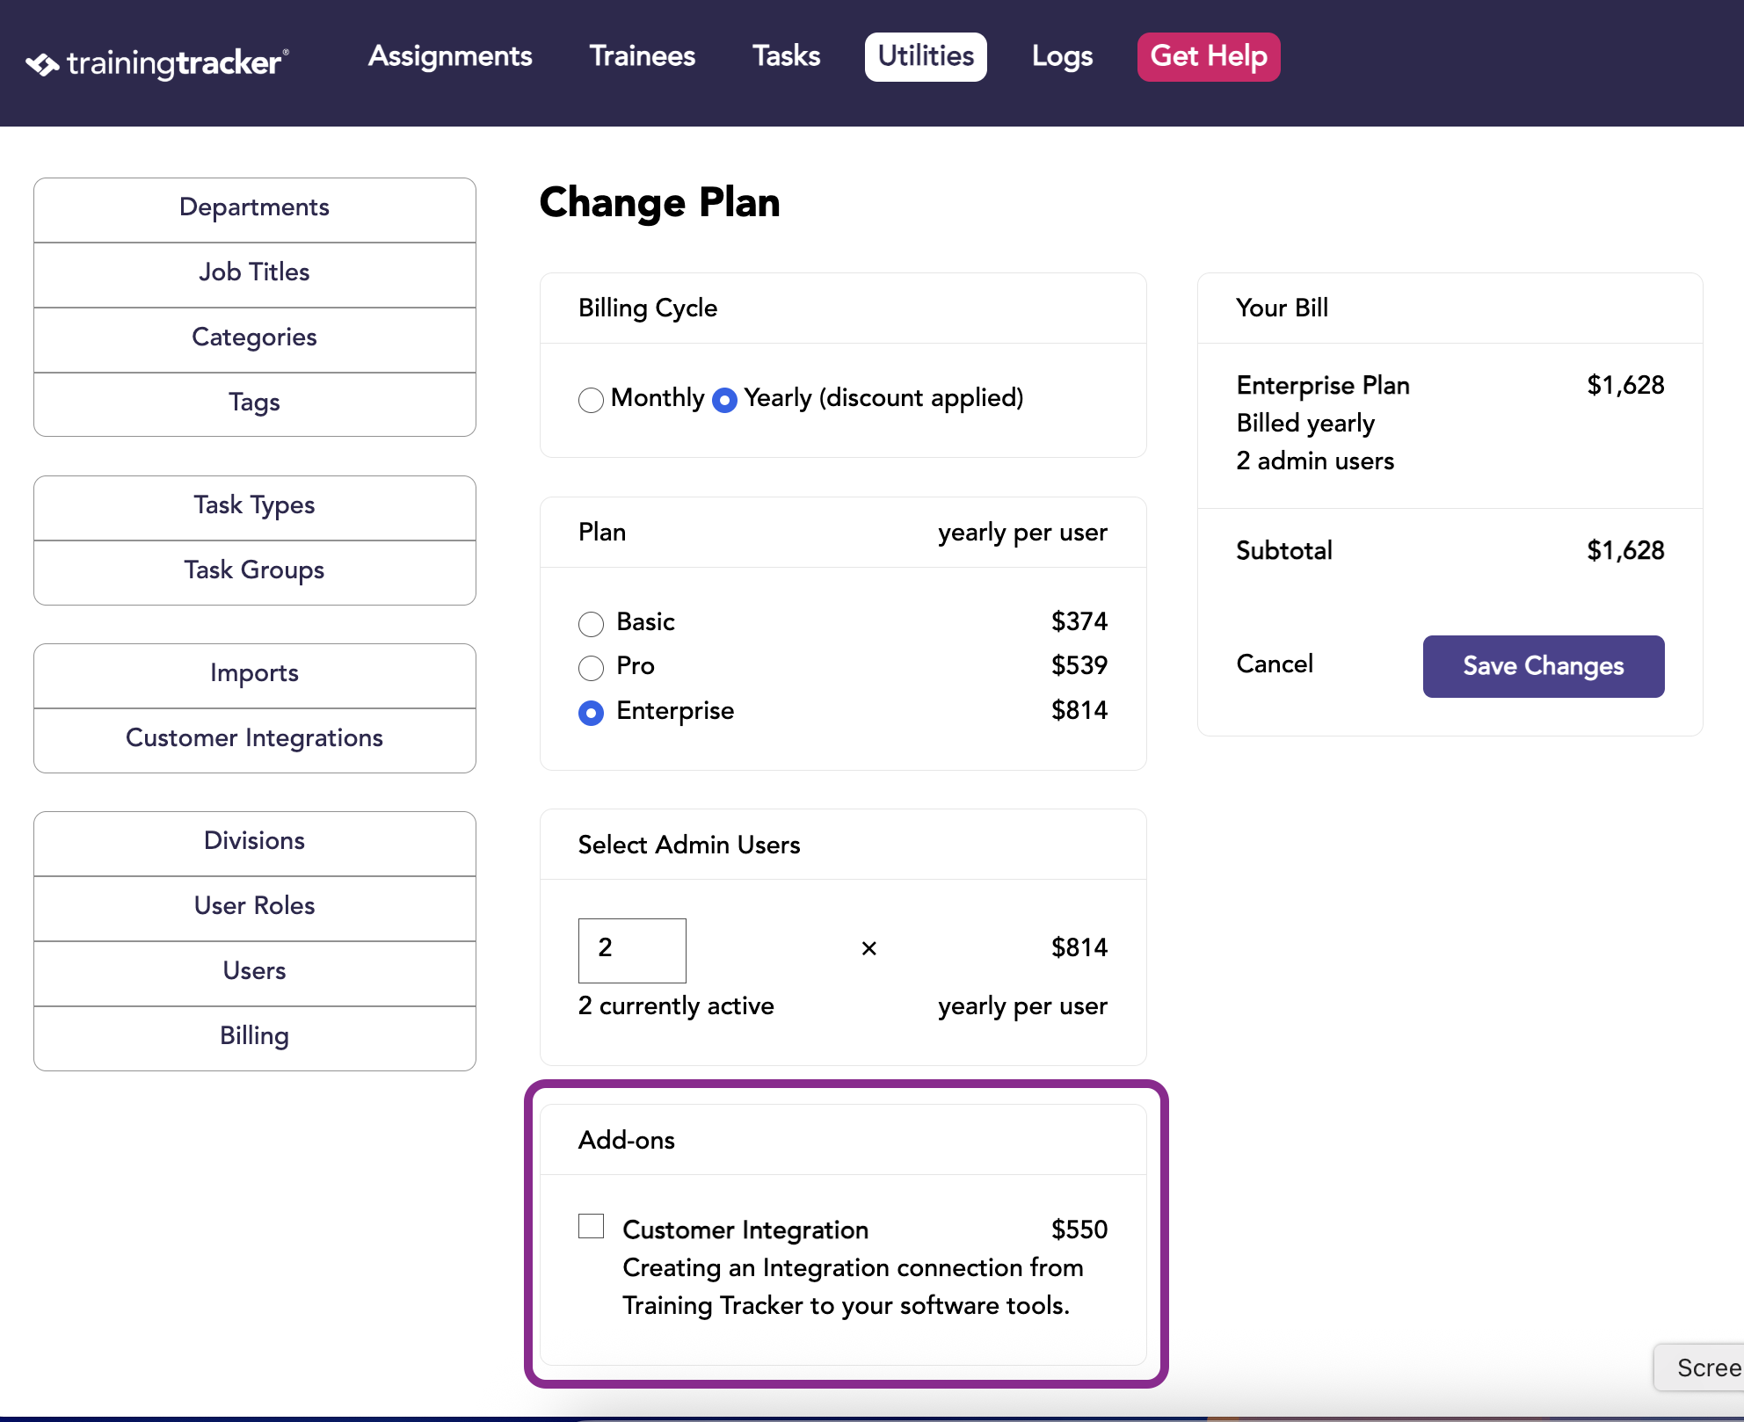
Task: Open the Assignments menu
Action: click(450, 56)
